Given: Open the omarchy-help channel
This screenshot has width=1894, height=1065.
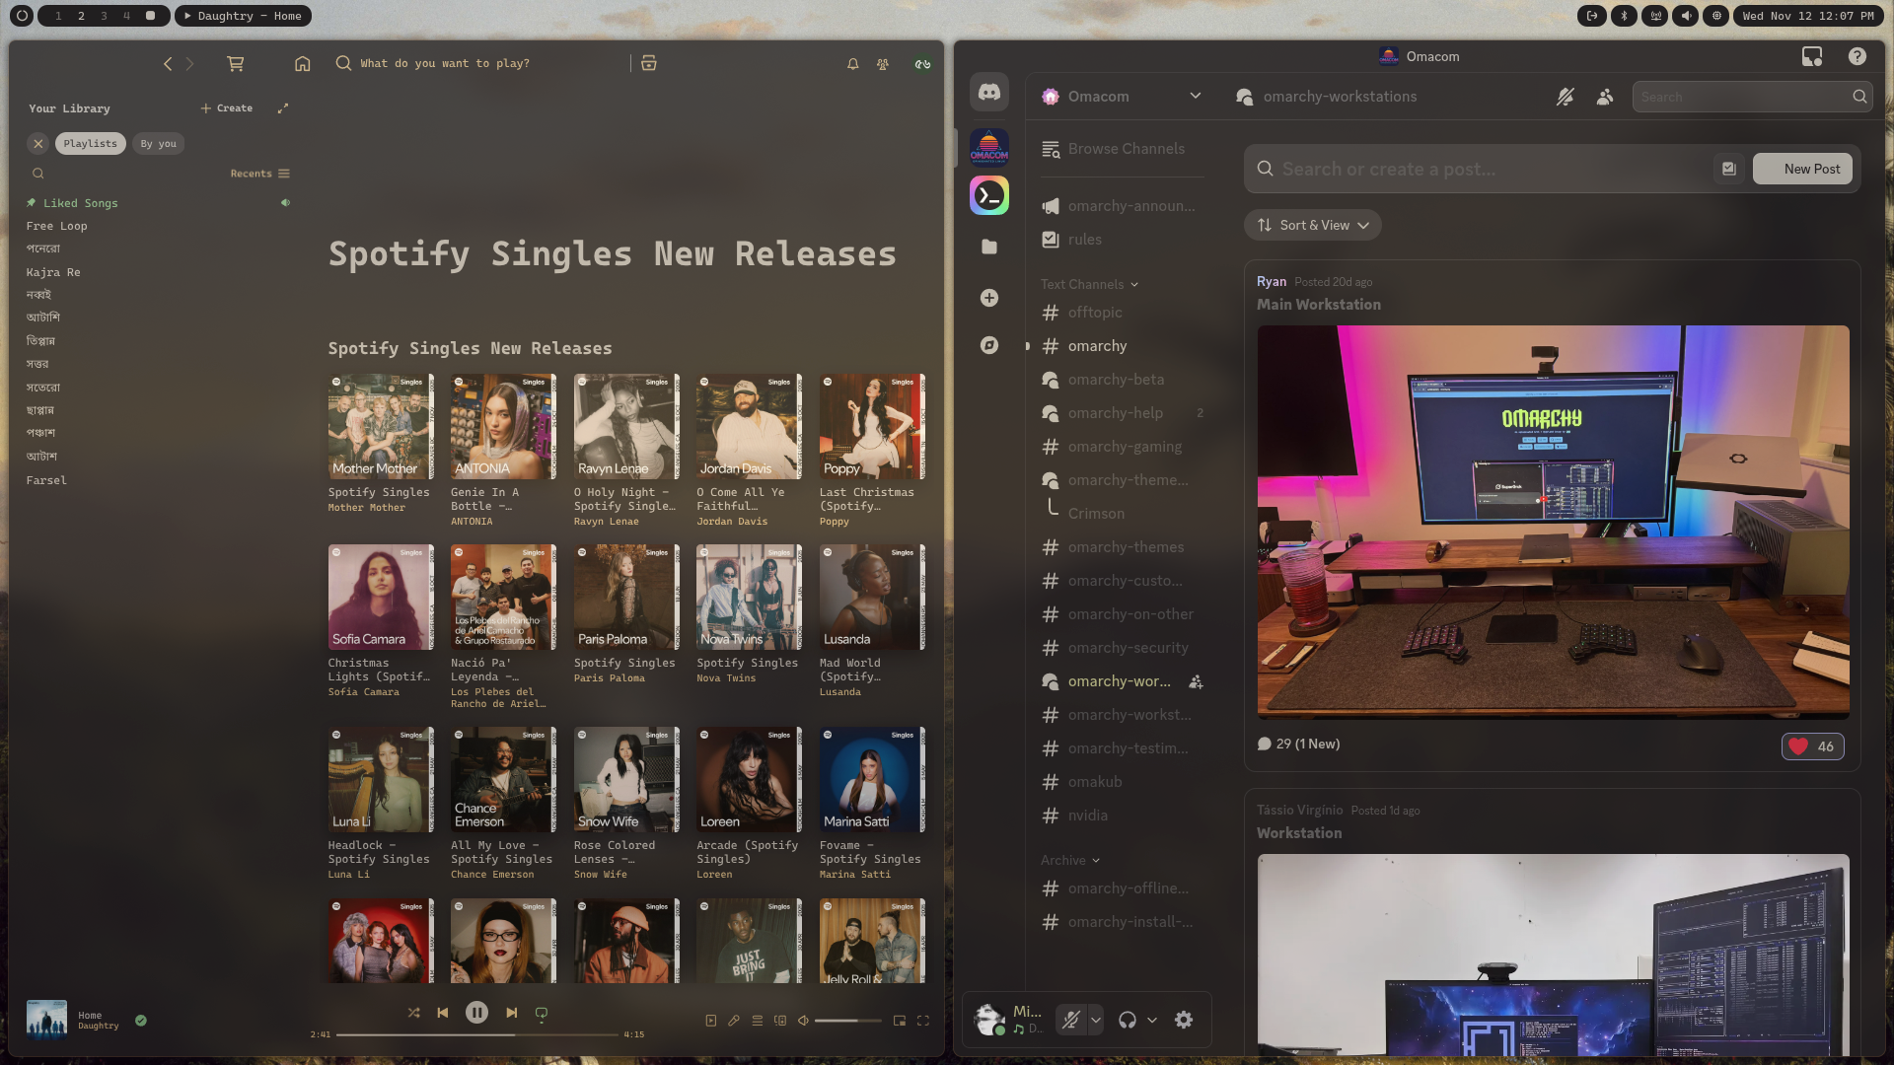Looking at the screenshot, I should pyautogui.click(x=1115, y=413).
